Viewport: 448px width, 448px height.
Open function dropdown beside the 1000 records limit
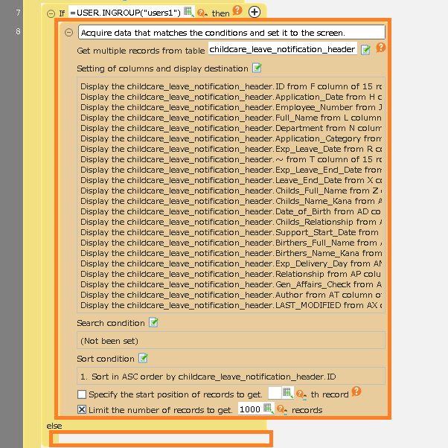pyautogui.click(x=281, y=409)
